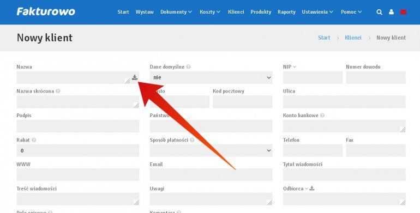Viewport: 420px width, 213px height.
Task: Click the download icon next to Odbiorca label
Action: coord(312,188)
